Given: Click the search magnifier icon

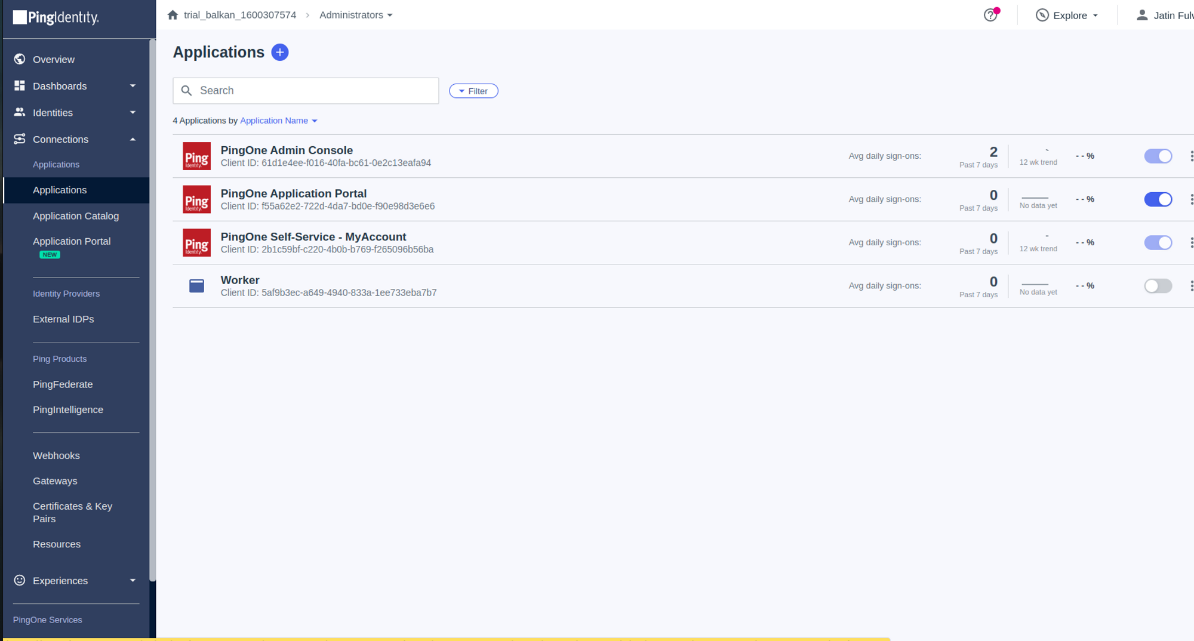Looking at the screenshot, I should click(186, 91).
